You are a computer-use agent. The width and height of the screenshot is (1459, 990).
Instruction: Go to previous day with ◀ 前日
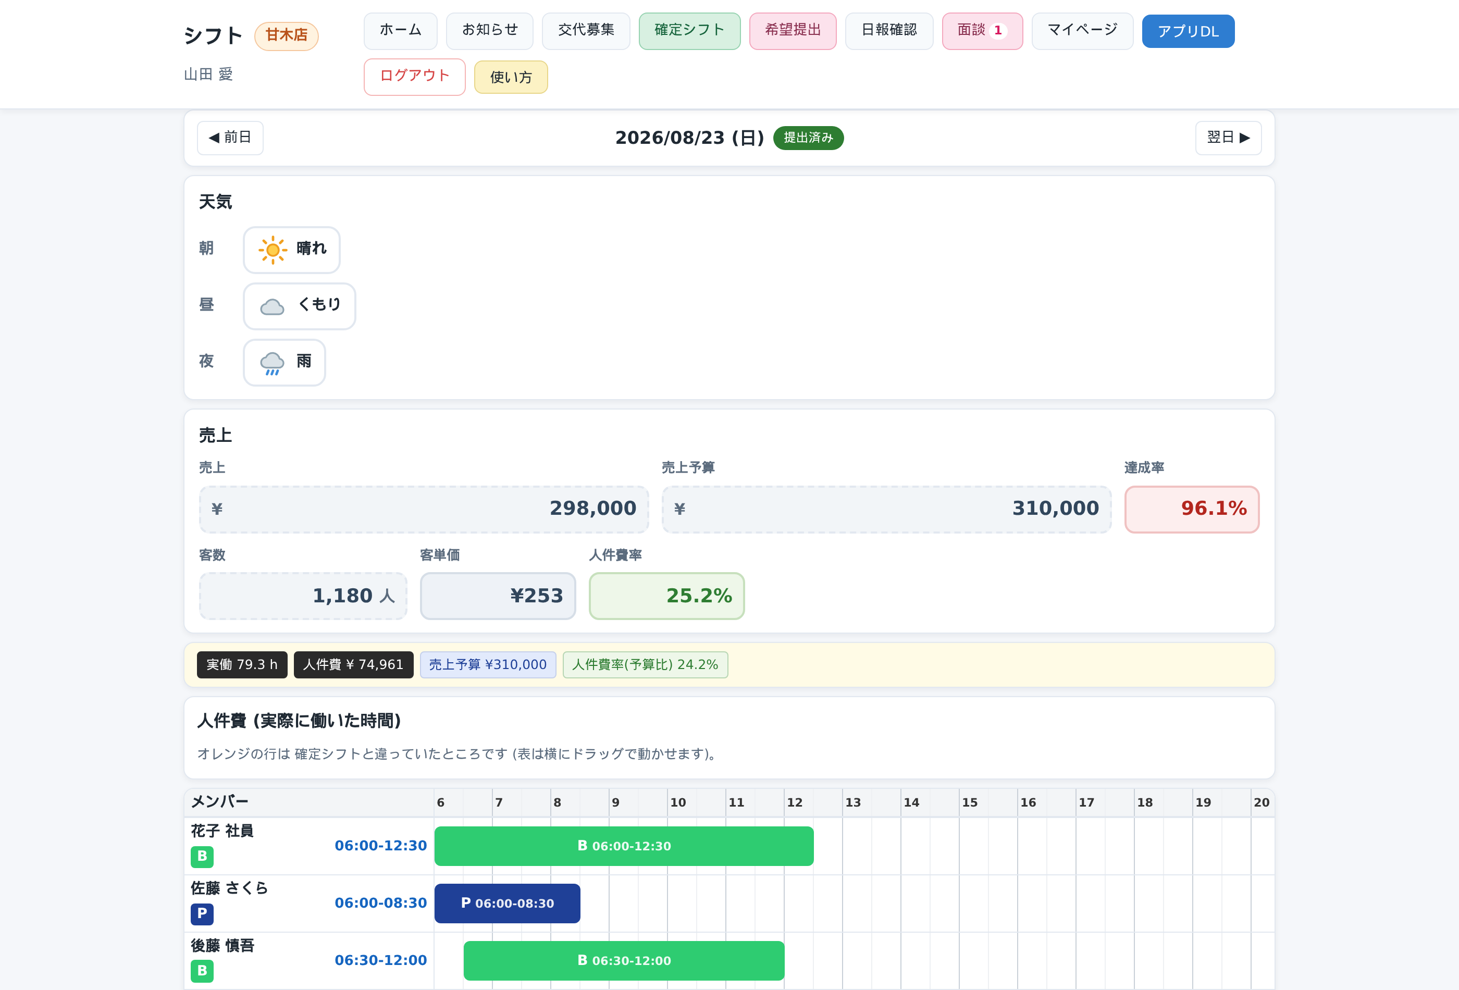point(230,138)
